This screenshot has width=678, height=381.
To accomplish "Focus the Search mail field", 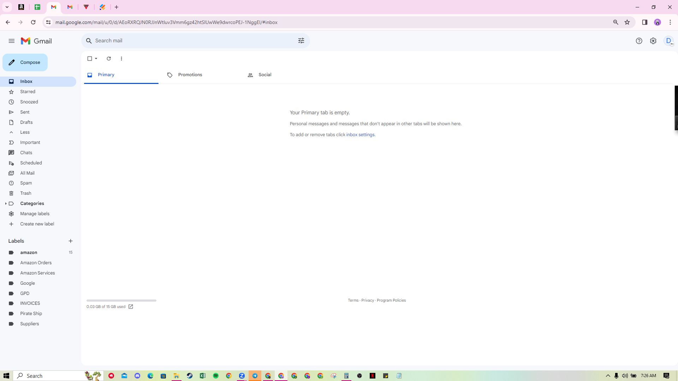I will click(x=195, y=41).
